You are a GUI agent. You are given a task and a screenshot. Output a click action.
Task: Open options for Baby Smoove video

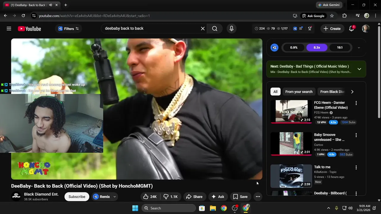tap(356, 135)
